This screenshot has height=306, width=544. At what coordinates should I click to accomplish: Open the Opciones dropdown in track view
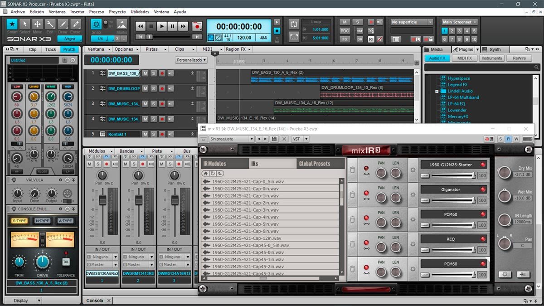coord(126,49)
